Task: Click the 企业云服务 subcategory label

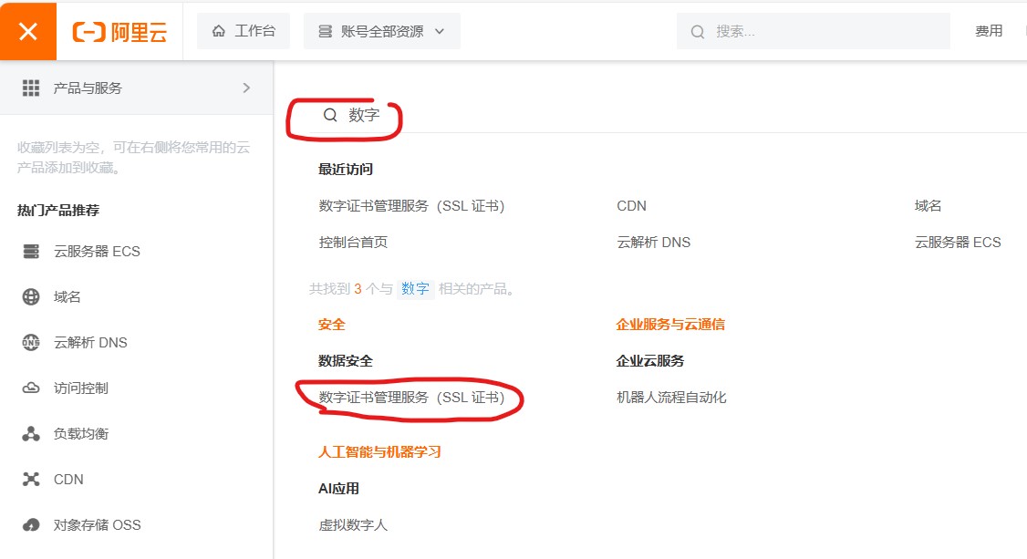Action: click(x=650, y=361)
